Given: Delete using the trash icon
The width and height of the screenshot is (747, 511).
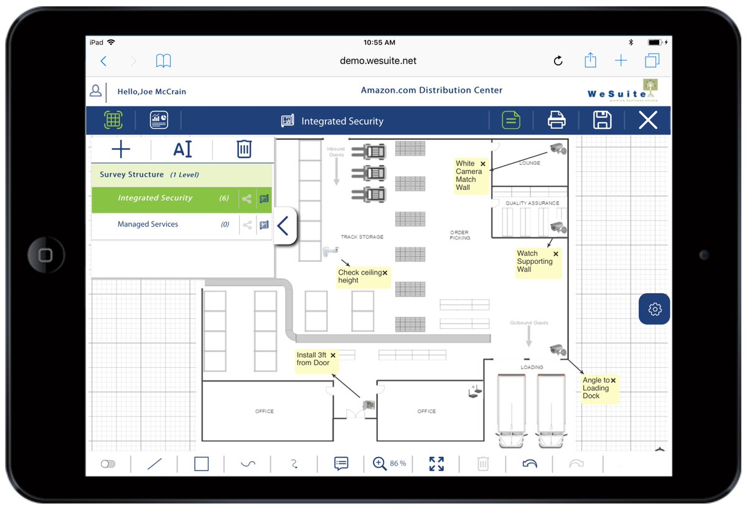Looking at the screenshot, I should click(243, 149).
